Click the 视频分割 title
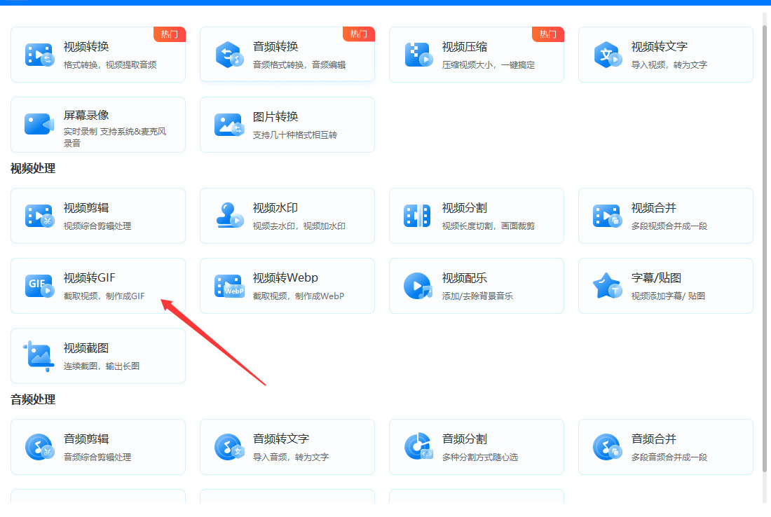771x517 pixels. point(465,208)
